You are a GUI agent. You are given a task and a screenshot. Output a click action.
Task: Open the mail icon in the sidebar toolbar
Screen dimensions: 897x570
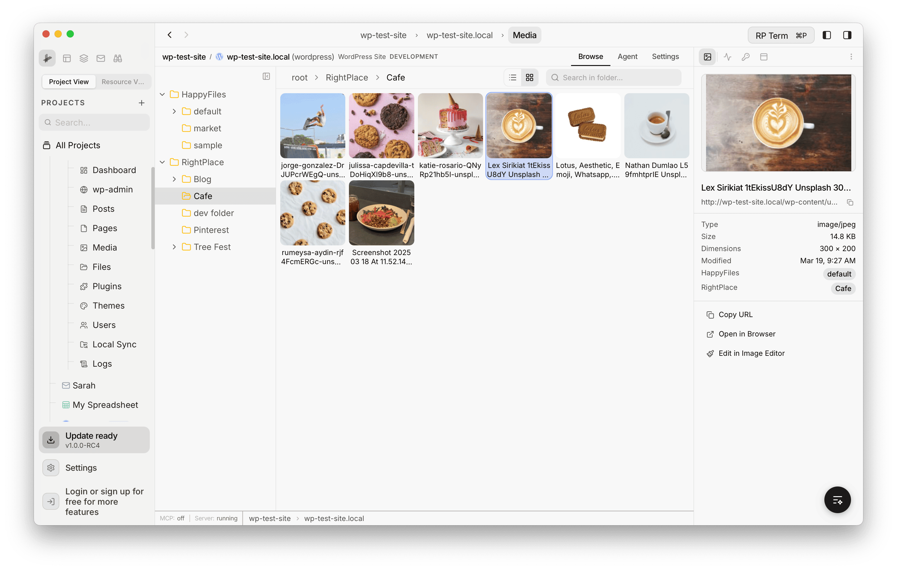coord(100,58)
